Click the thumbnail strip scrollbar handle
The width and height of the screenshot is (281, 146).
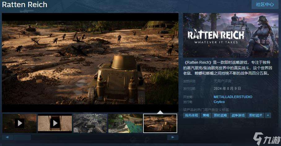click(x=22, y=137)
